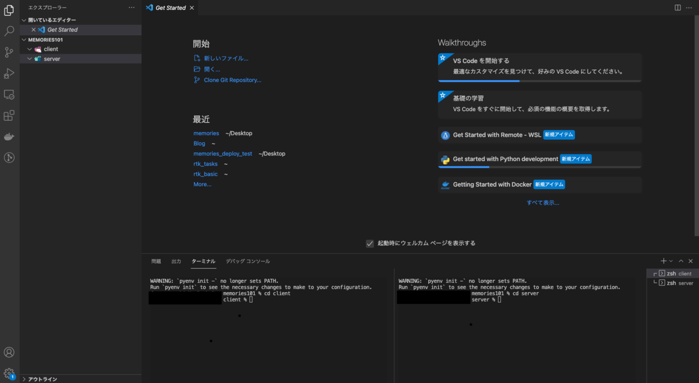The width and height of the screenshot is (699, 383).
Task: Expand the client folder chevron
Action: pyautogui.click(x=30, y=49)
